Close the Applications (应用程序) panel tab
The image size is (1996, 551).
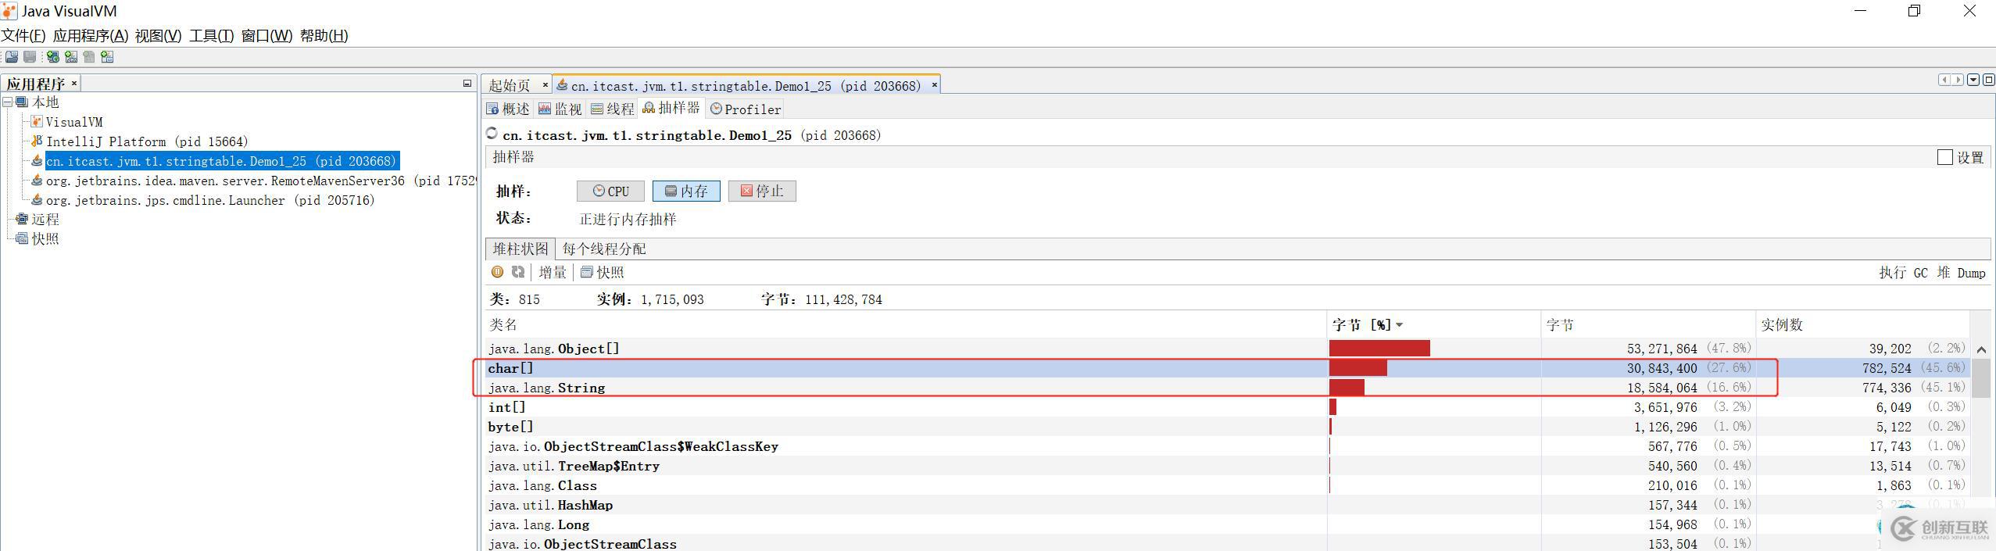(x=74, y=83)
